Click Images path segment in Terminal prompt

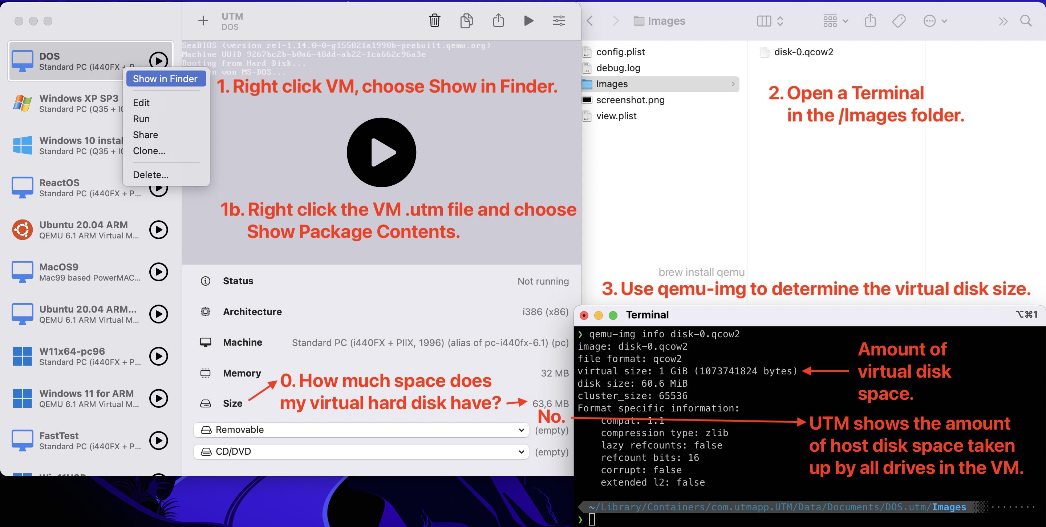pos(949,507)
